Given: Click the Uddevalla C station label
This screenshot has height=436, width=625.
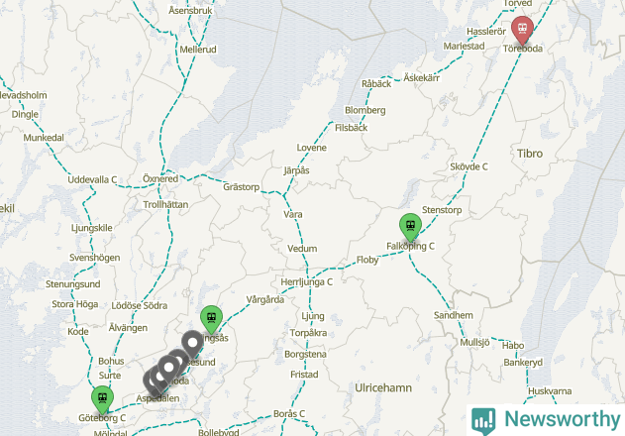Looking at the screenshot, I should (x=92, y=179).
